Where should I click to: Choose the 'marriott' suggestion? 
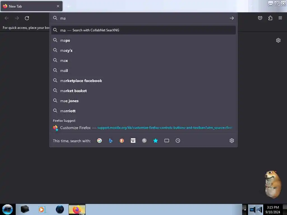[x=143, y=111]
